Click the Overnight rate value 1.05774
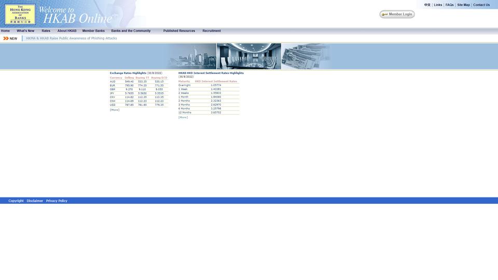Image resolution: width=498 pixels, height=280 pixels. tap(216, 85)
